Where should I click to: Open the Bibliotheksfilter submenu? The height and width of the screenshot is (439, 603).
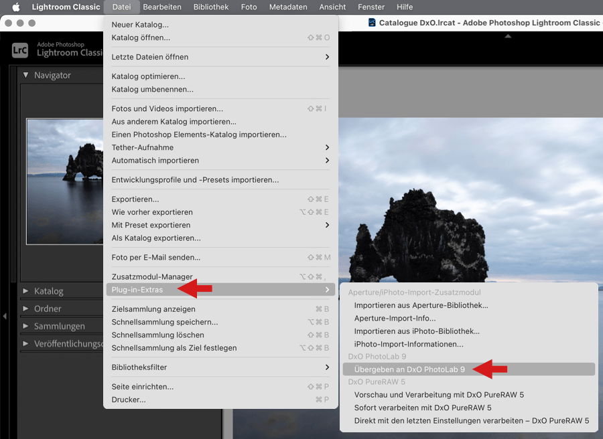pyautogui.click(x=220, y=367)
